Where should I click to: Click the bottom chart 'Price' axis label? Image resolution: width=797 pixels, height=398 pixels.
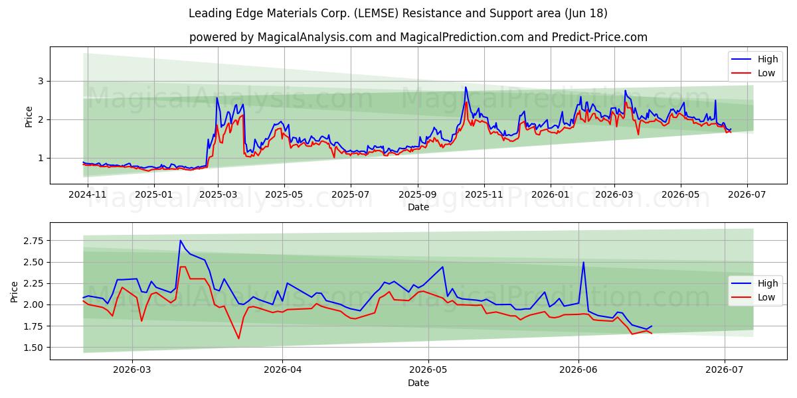pos(15,291)
